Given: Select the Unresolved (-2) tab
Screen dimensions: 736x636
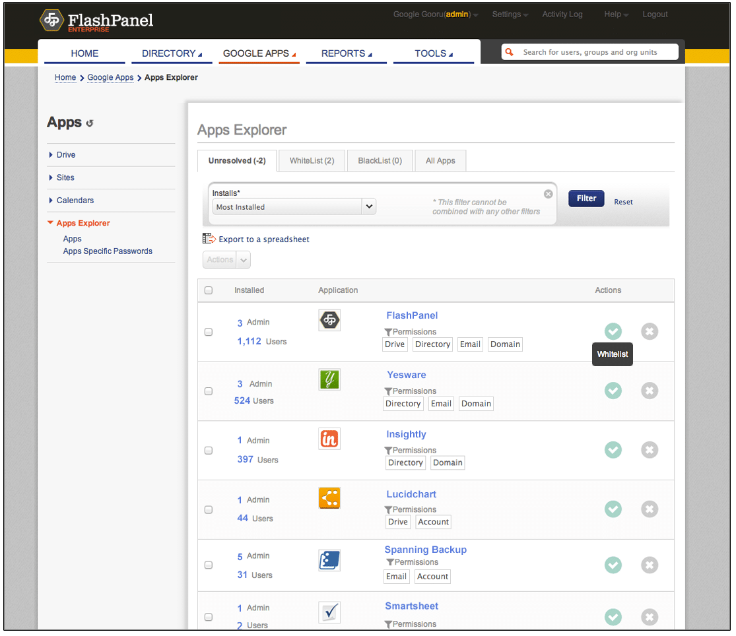Looking at the screenshot, I should [x=237, y=161].
